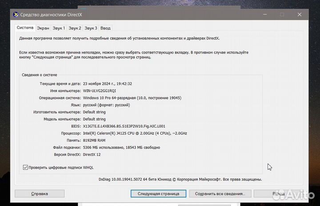
Task: Click the Файл подкачки value 5306 МБ
Action: (x=121, y=147)
